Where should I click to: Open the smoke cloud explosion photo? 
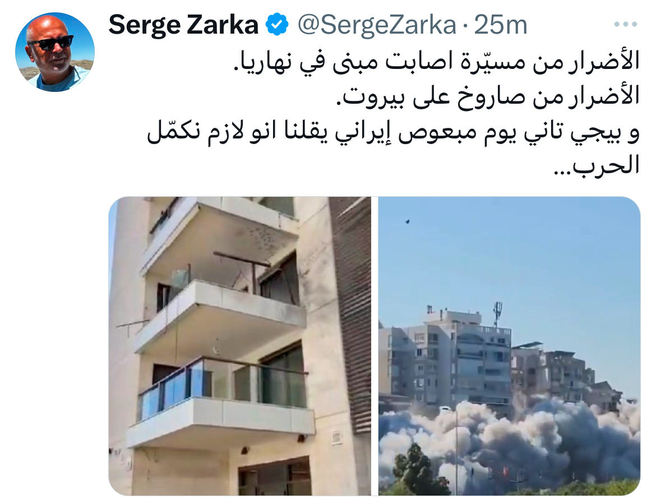click(x=509, y=346)
